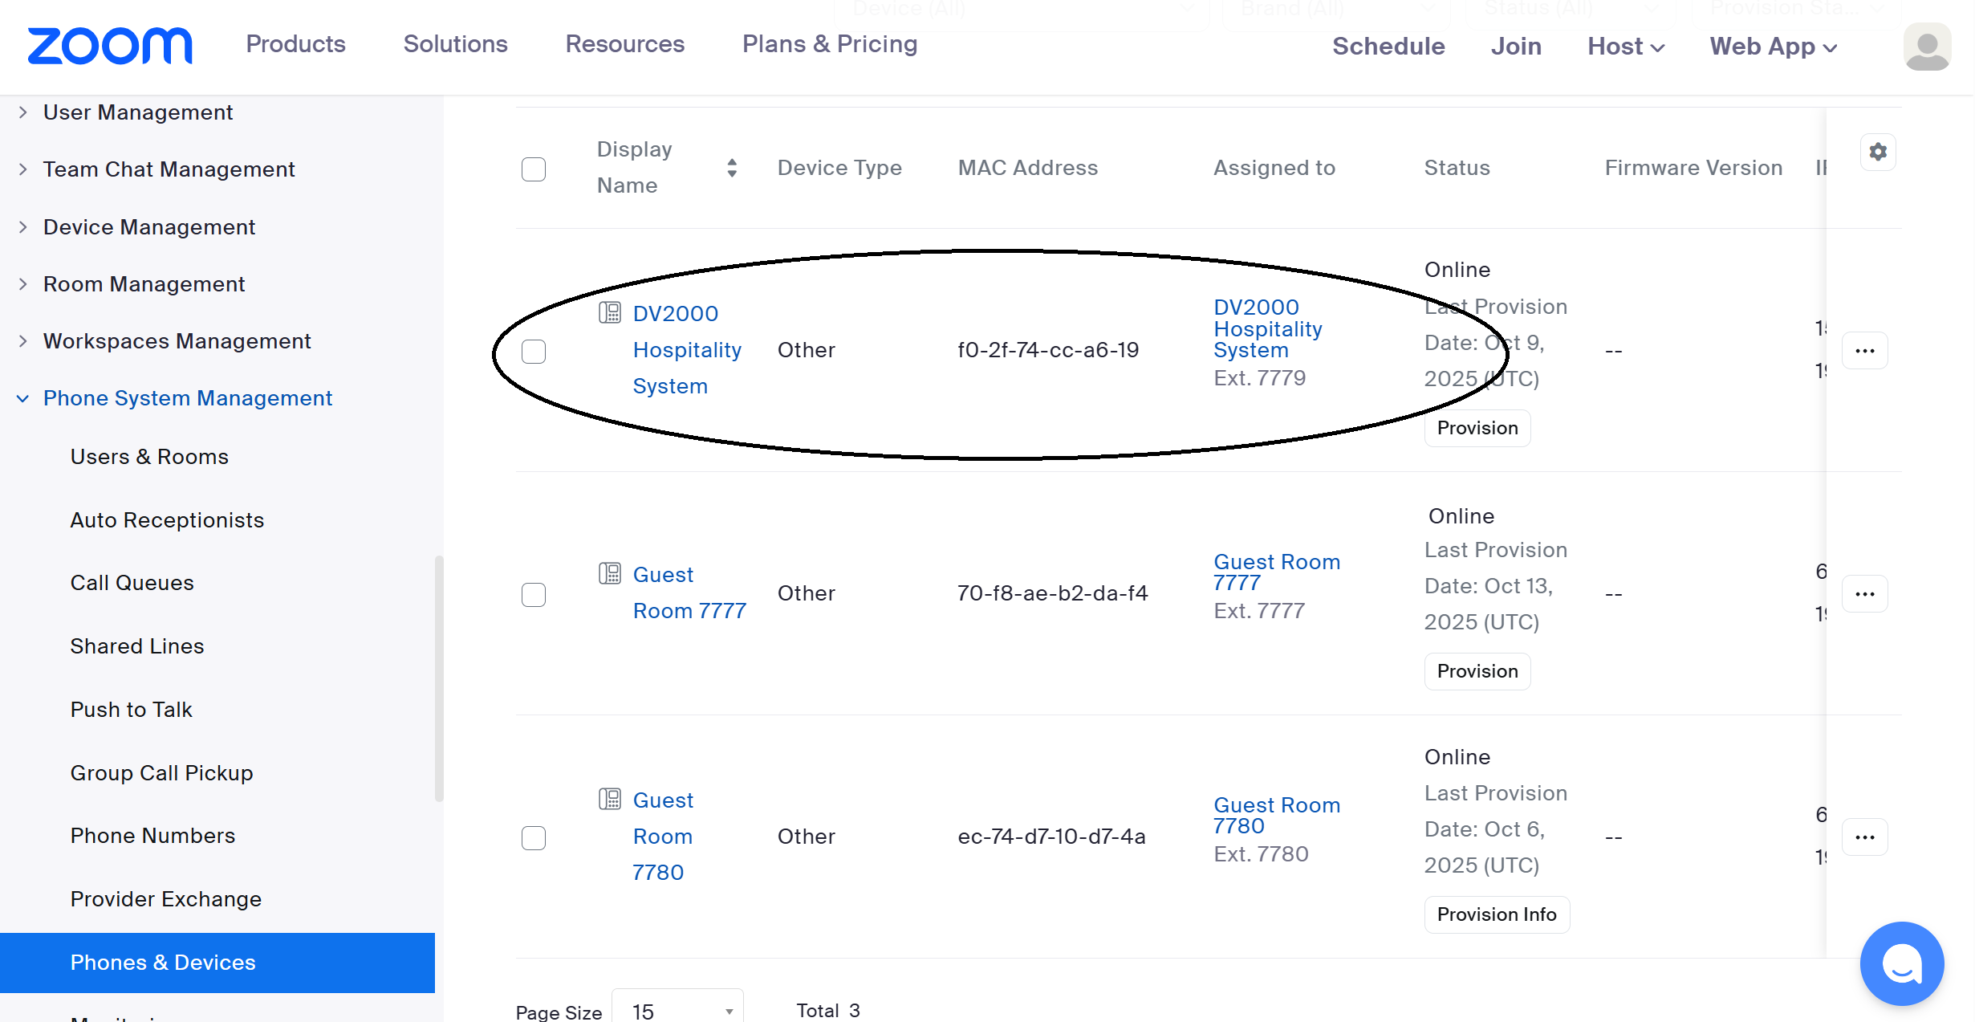
Task: Open more options for Guest Room 7777
Action: (x=1864, y=594)
